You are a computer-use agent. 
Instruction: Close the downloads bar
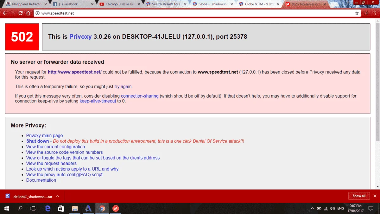point(375,196)
